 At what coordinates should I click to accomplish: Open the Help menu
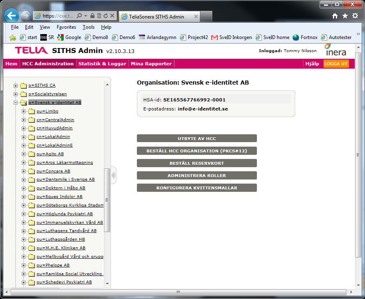(x=106, y=27)
